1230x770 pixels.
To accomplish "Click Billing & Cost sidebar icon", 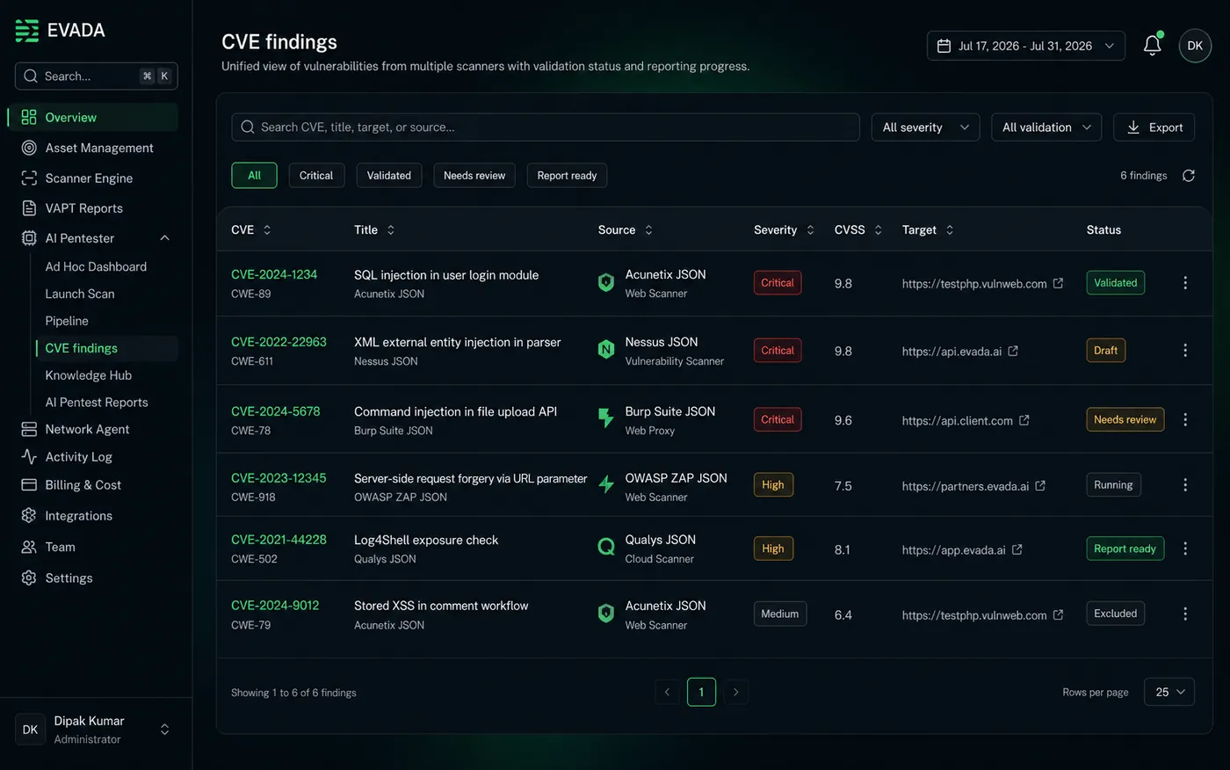I will click(x=29, y=485).
